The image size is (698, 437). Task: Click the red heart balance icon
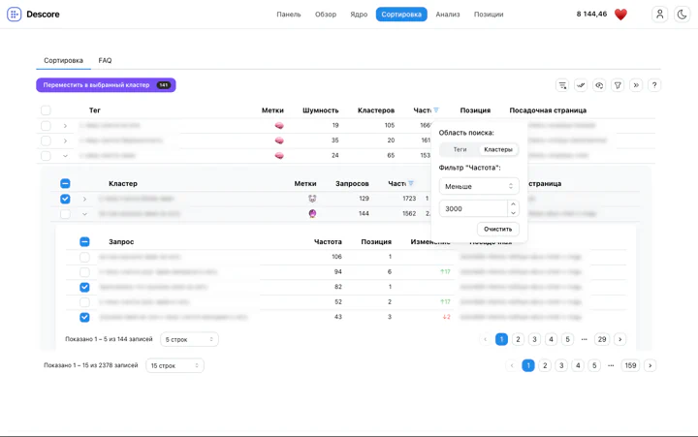coord(620,15)
